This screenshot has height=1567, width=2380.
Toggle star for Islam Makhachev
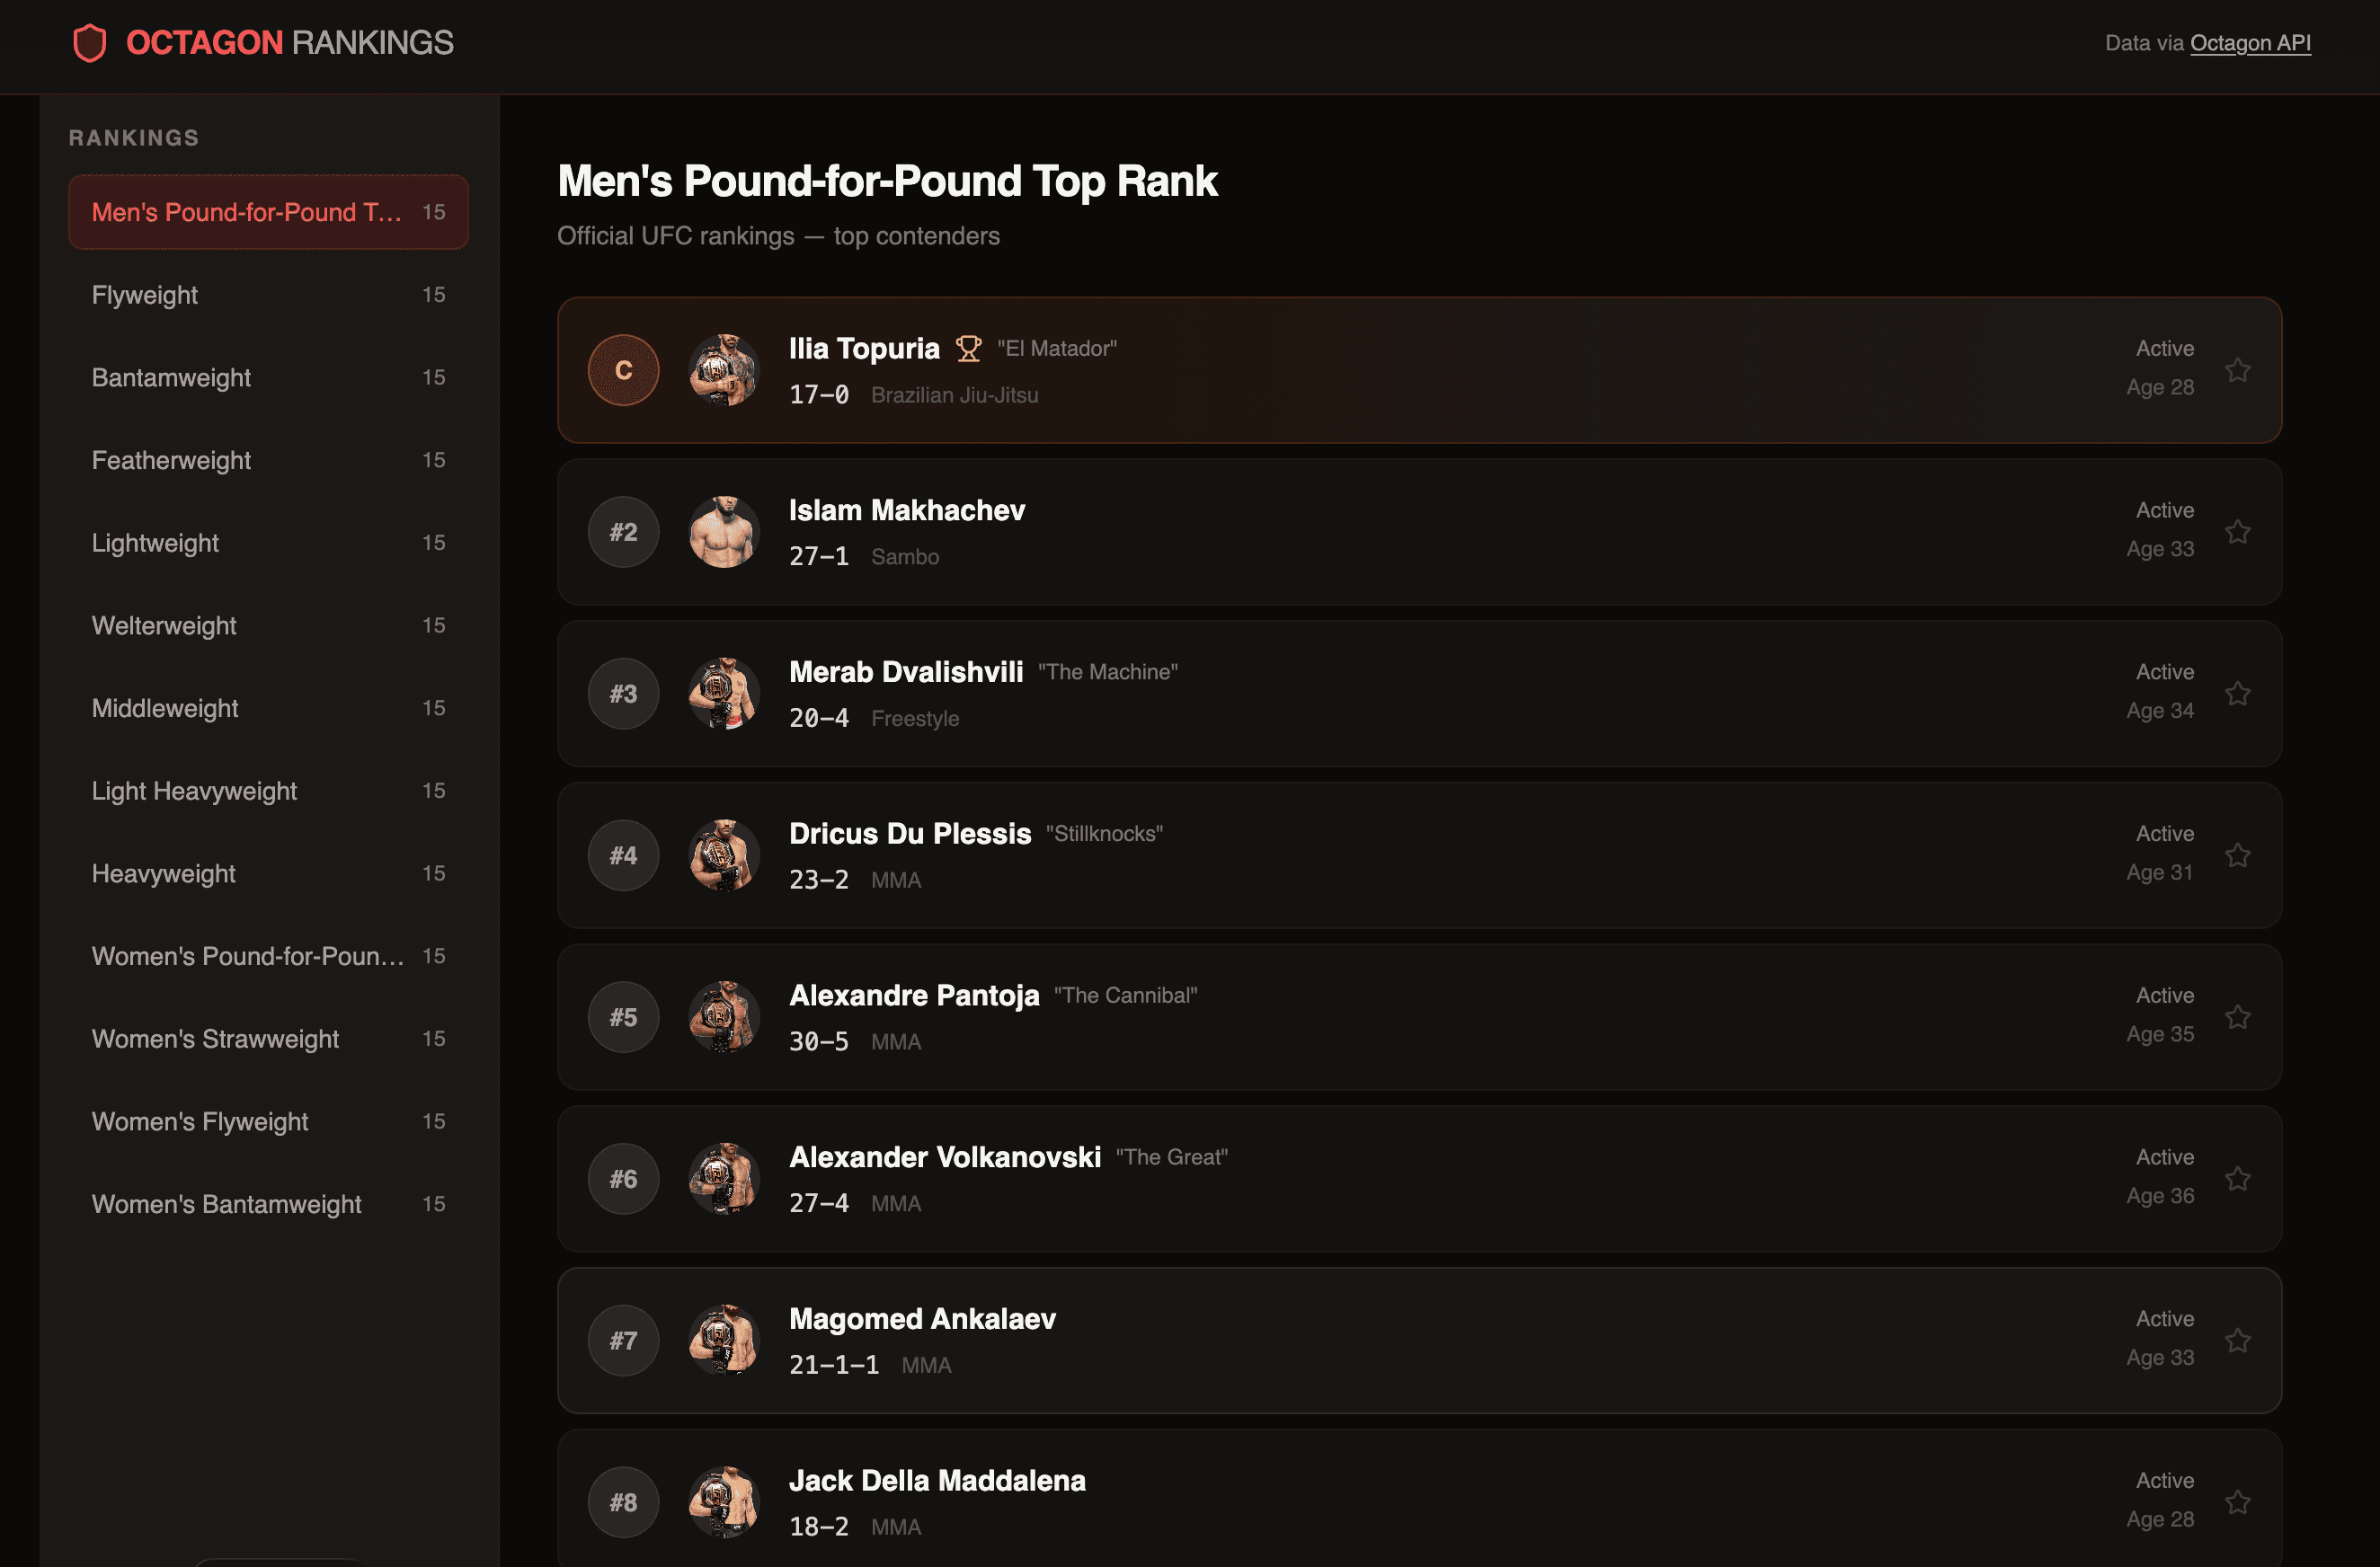pos(2238,532)
